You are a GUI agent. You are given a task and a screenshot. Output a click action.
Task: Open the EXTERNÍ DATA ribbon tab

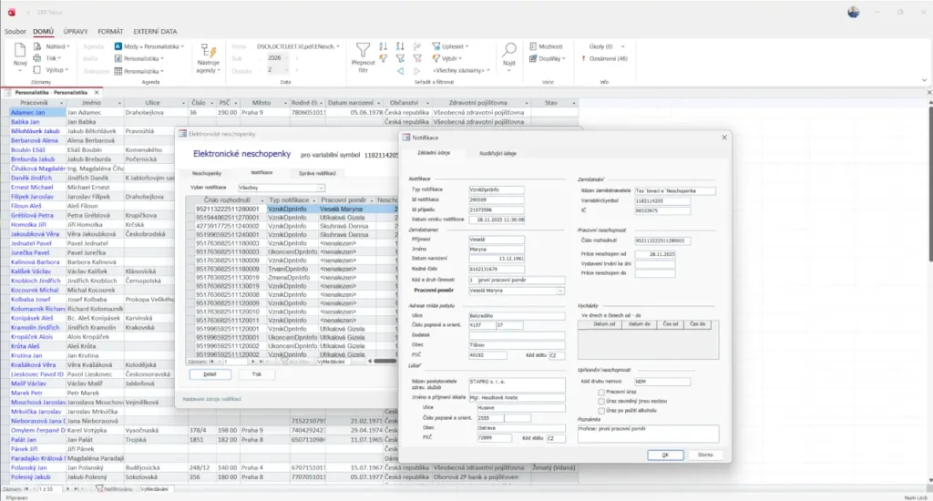(156, 32)
